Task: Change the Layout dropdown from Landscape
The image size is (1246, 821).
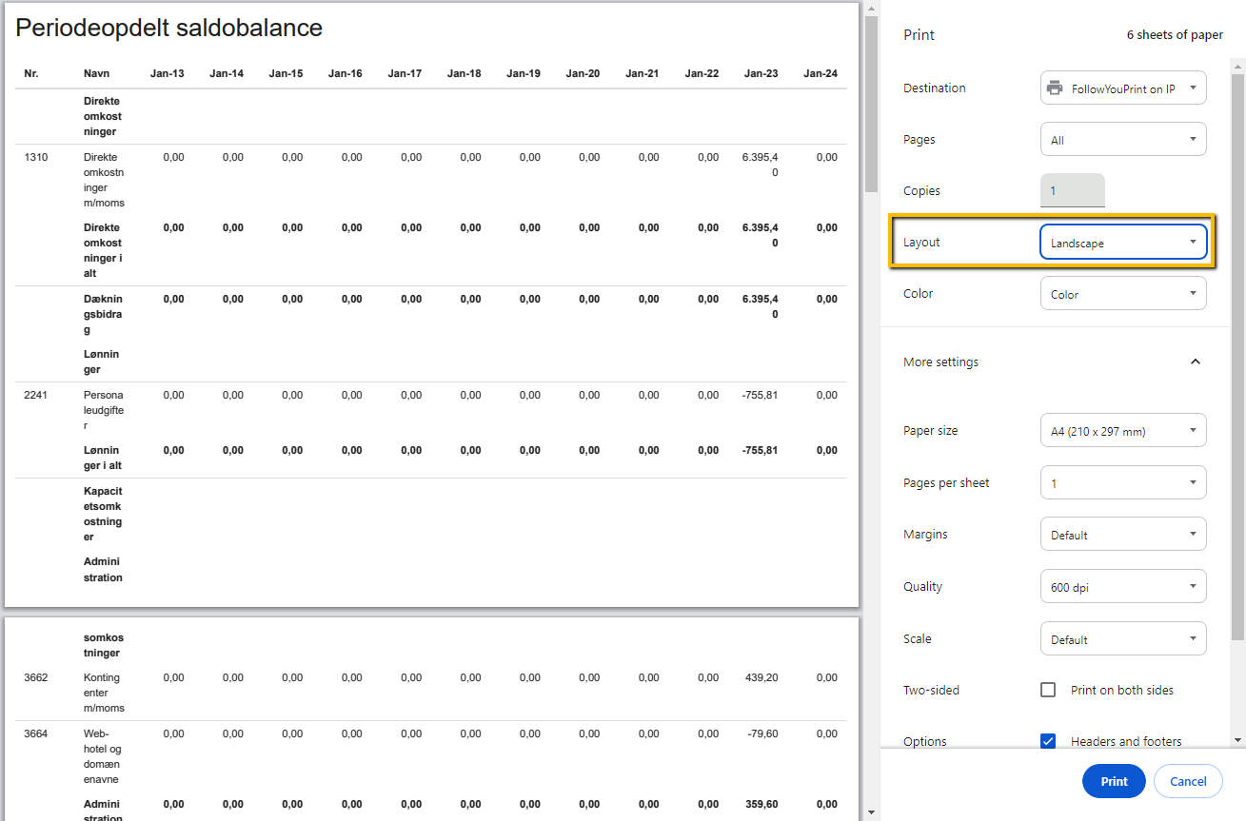Action: 1123,243
